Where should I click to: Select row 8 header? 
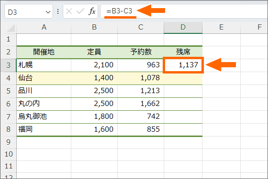pos(9,129)
